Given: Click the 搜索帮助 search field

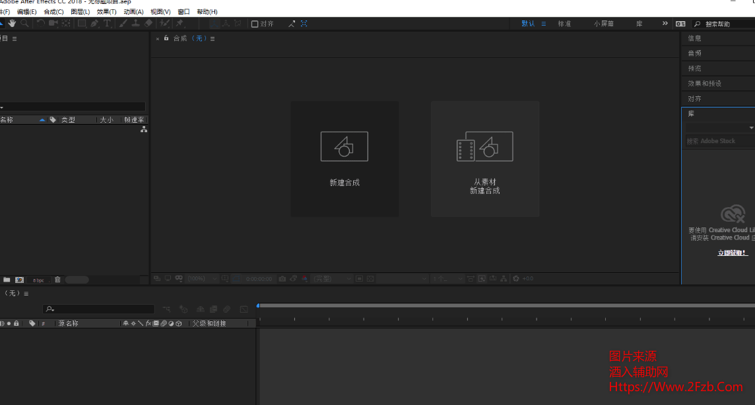Looking at the screenshot, I should coord(726,24).
